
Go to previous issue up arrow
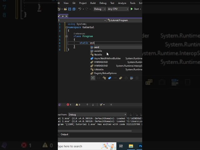point(87,105)
